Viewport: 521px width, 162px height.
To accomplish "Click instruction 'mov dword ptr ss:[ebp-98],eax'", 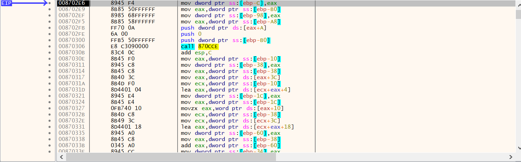I will click(x=231, y=15).
